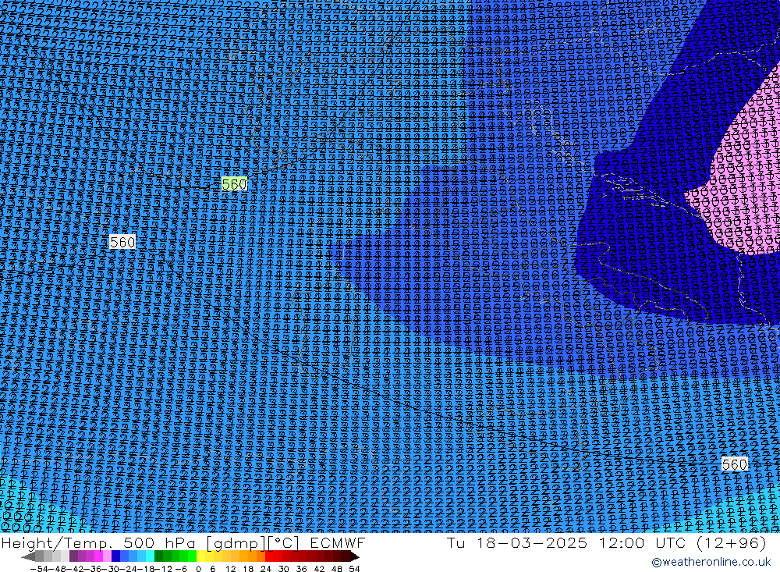Click the 560 label near the right edge

734,464
